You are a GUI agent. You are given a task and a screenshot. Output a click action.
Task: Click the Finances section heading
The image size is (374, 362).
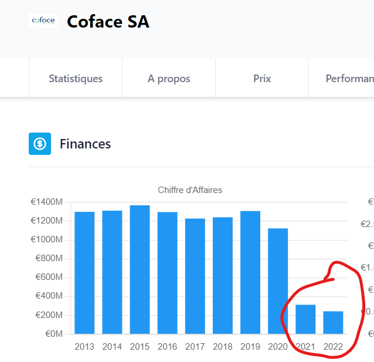(x=85, y=144)
